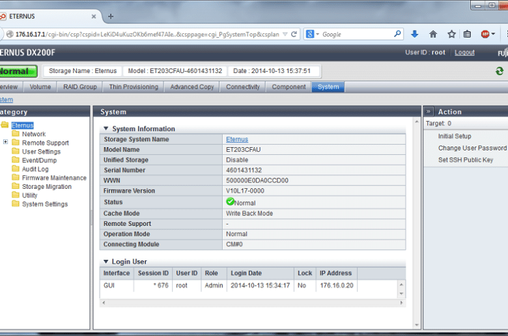
Task: Click the Adblock Plus toolbar icon
Action: coord(485,34)
